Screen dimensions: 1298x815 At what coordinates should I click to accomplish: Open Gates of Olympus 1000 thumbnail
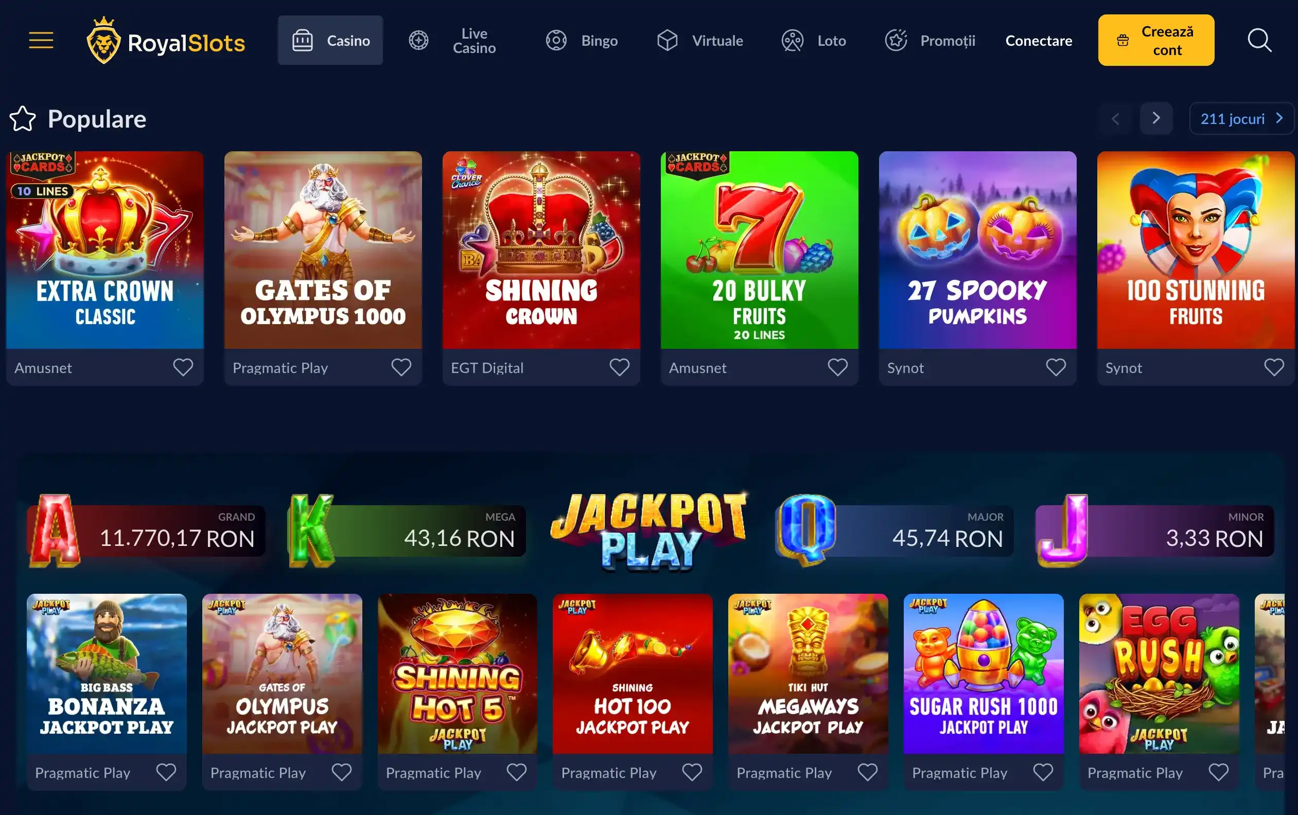[323, 250]
